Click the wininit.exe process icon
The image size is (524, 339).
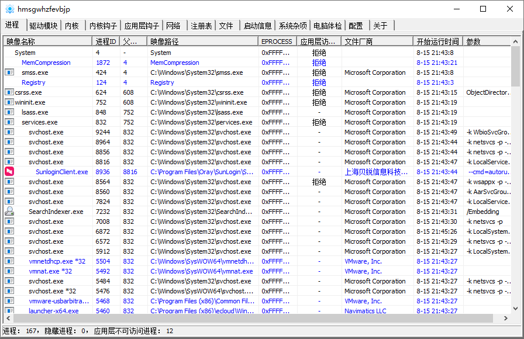point(9,102)
